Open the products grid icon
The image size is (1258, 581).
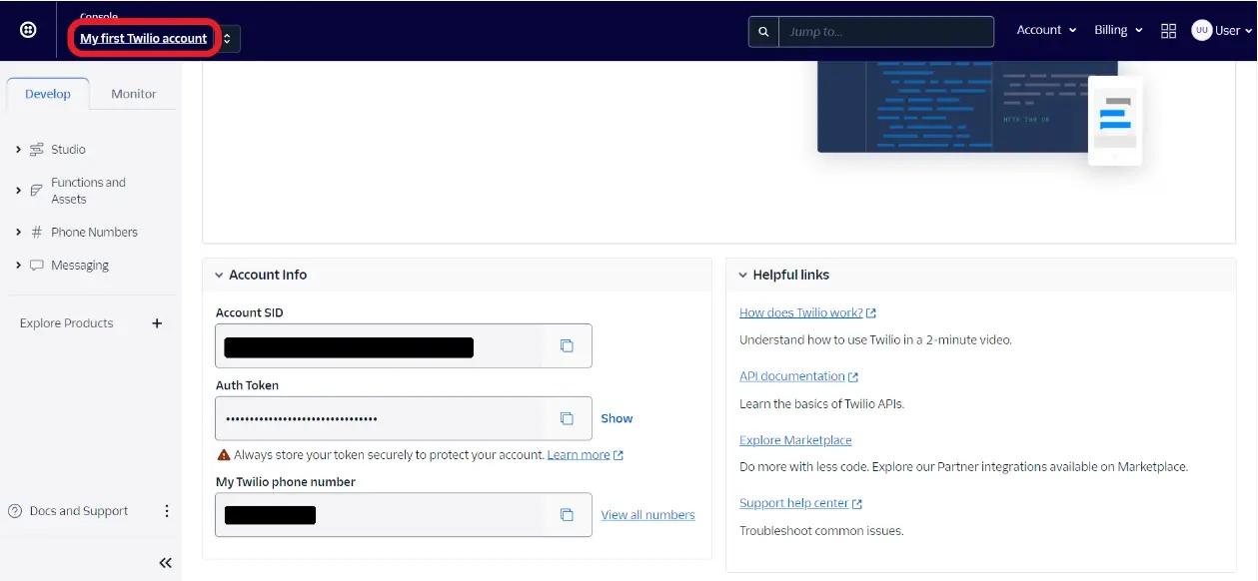[1168, 31]
